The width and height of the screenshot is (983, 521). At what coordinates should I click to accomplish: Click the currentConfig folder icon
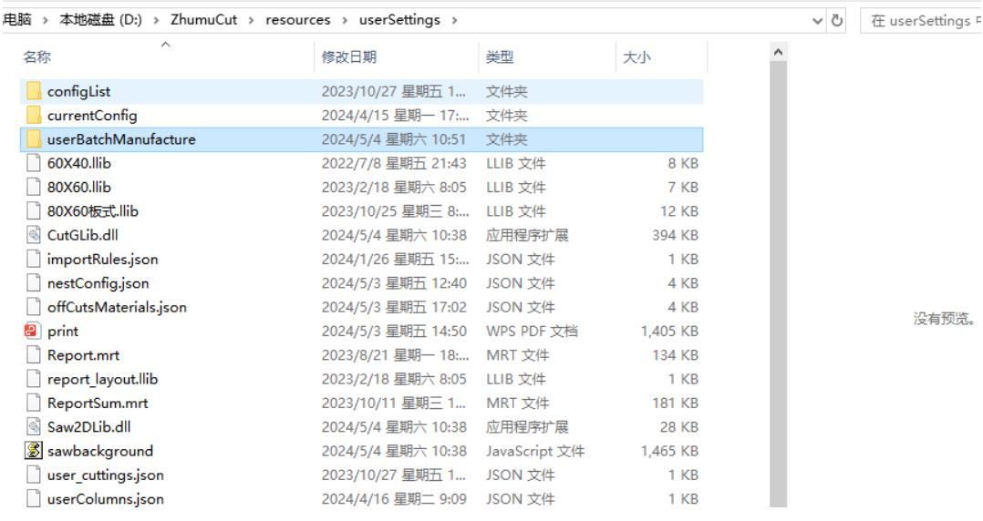click(x=34, y=115)
